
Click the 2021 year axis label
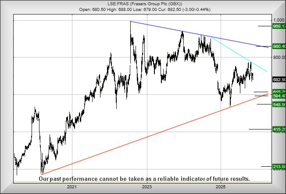click(72, 187)
